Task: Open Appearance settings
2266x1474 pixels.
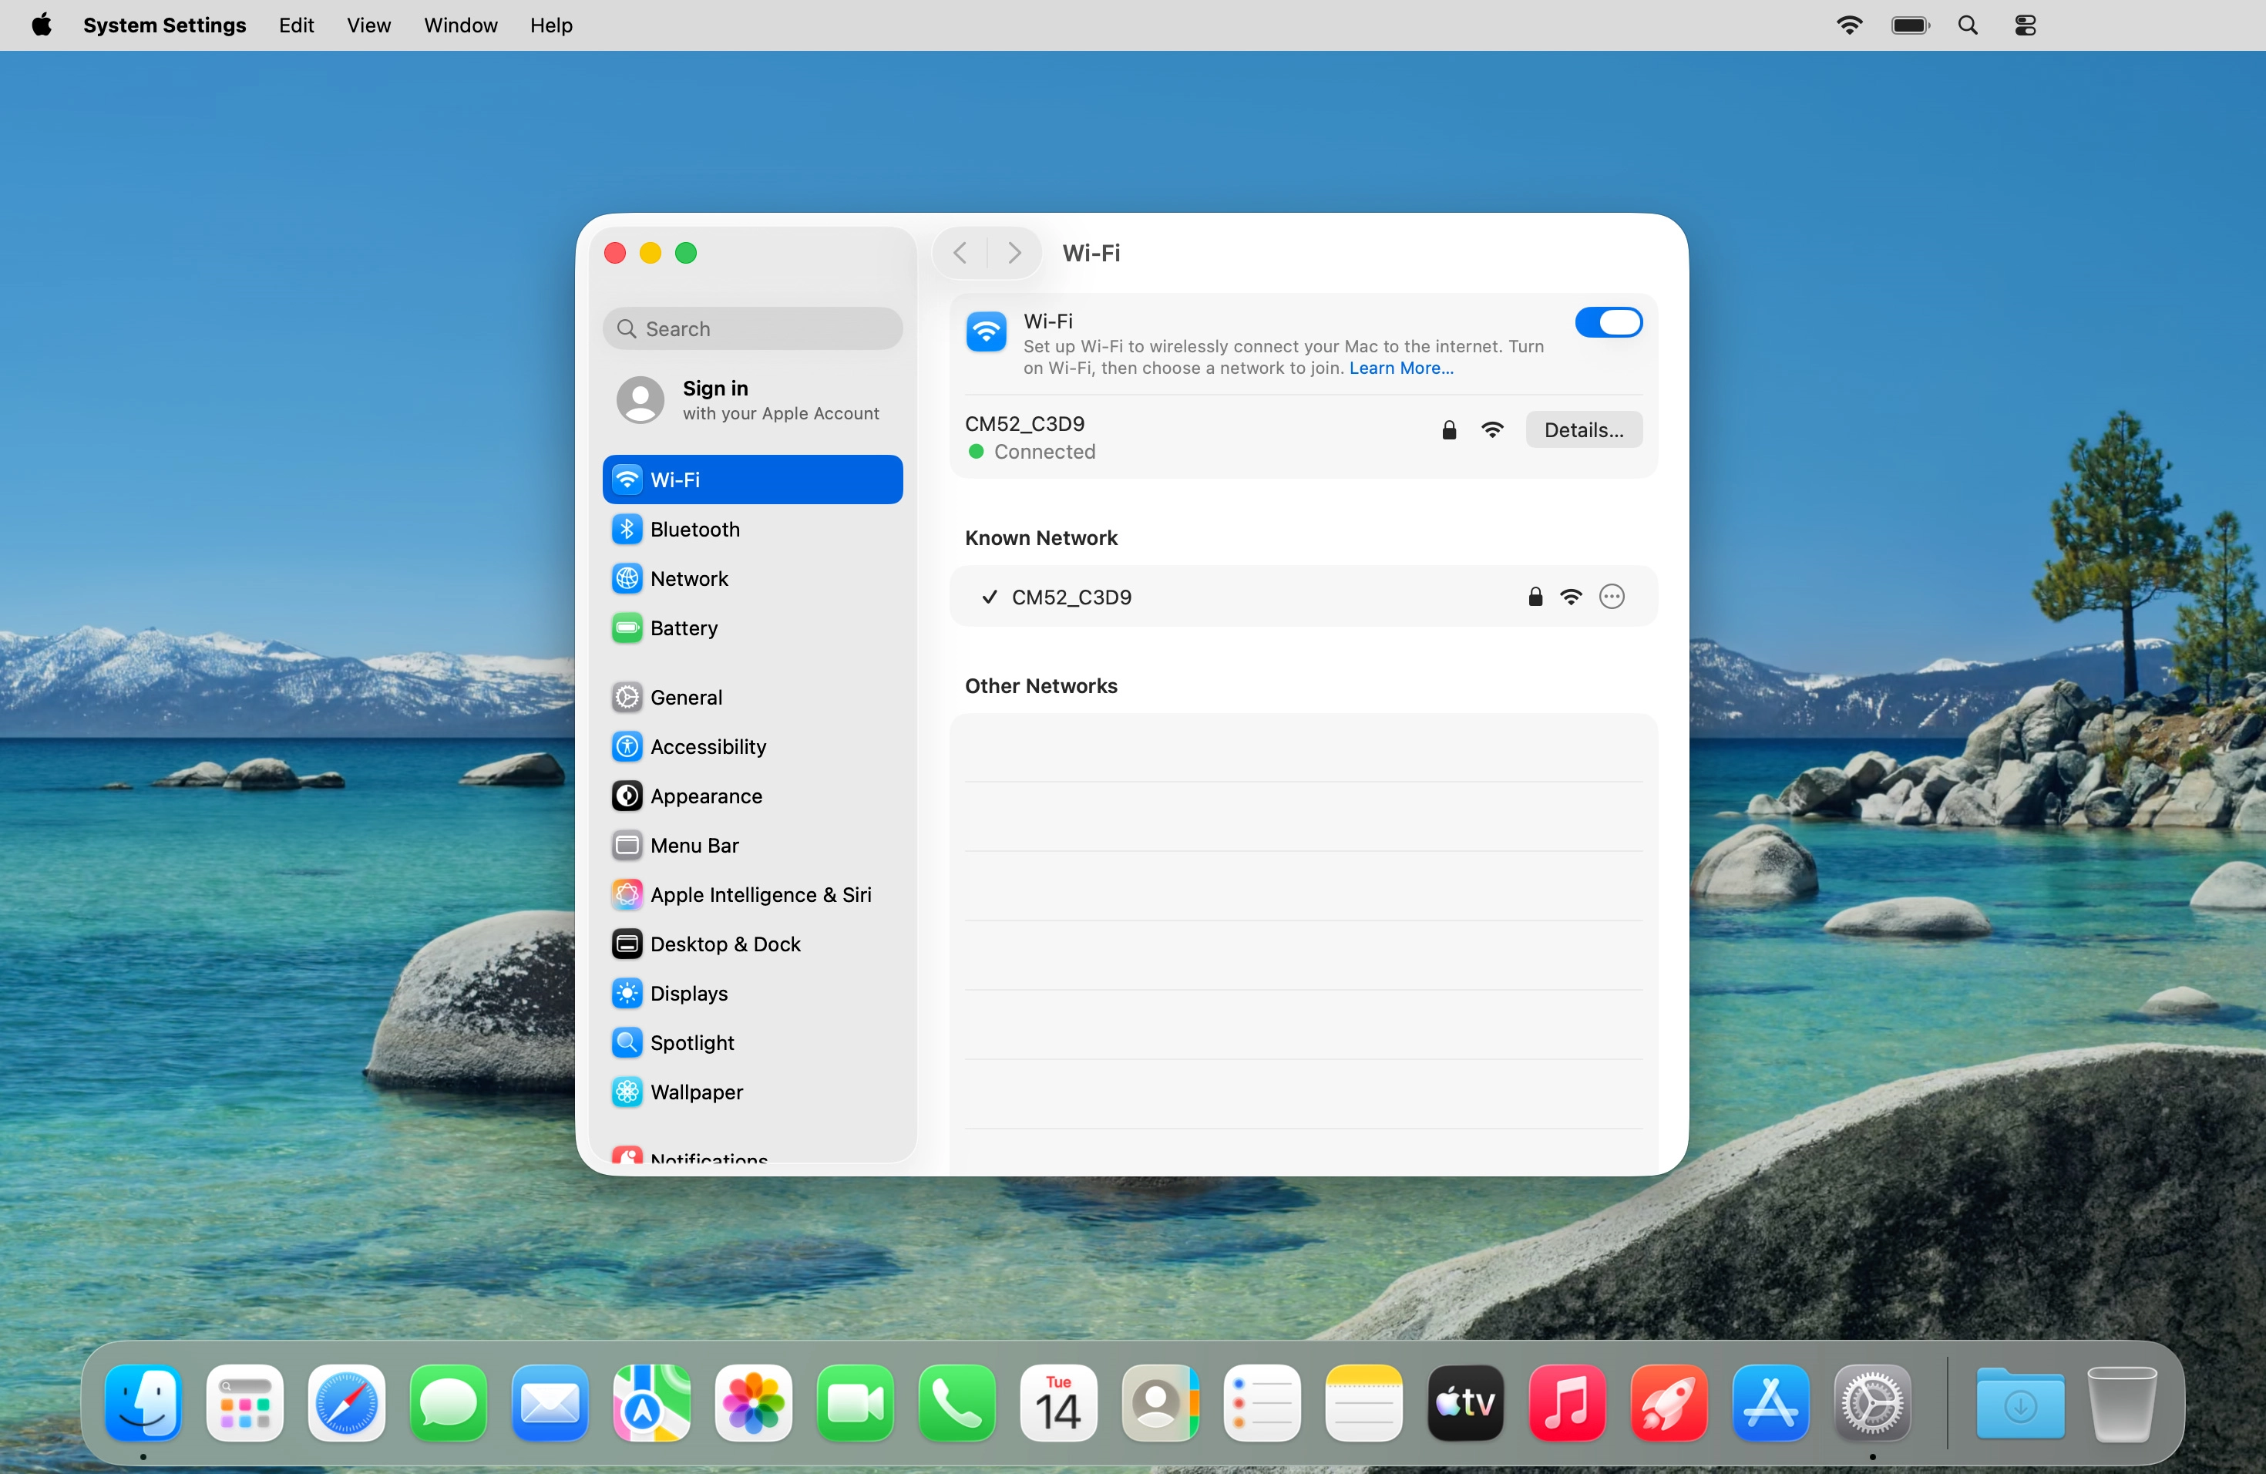Action: pyautogui.click(x=707, y=796)
